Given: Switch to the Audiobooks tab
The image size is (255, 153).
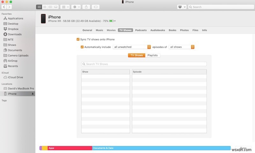Looking at the screenshot, I should (157, 30).
